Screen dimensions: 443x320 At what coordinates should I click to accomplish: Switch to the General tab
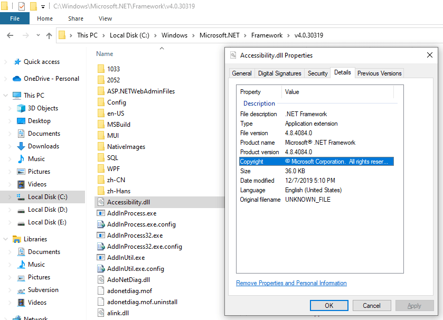[x=241, y=73]
